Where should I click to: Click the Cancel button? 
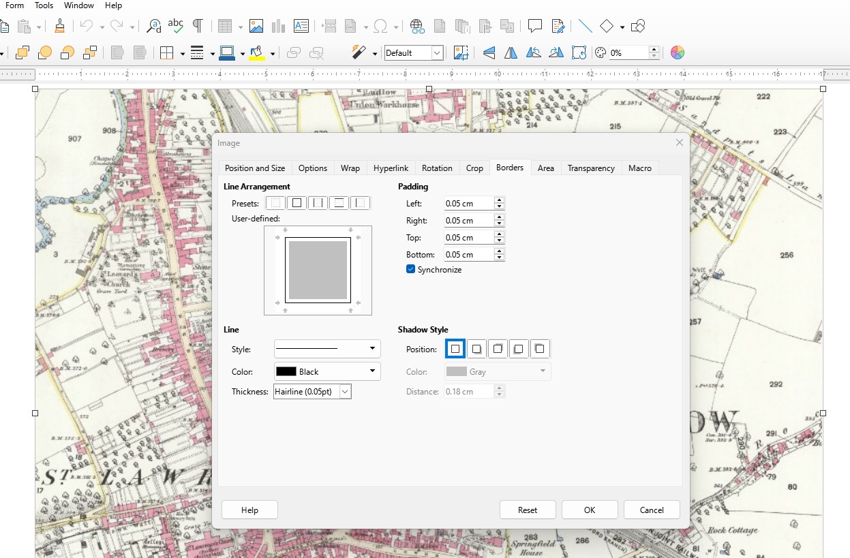click(x=652, y=510)
